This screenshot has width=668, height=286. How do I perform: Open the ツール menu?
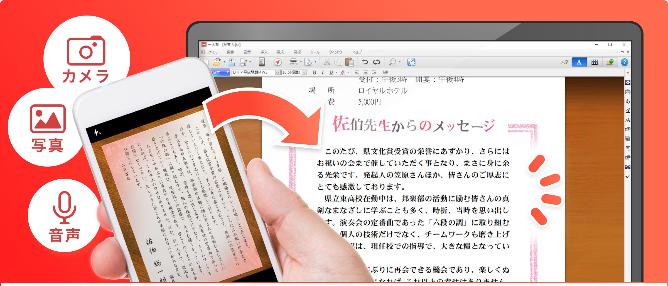tap(315, 52)
